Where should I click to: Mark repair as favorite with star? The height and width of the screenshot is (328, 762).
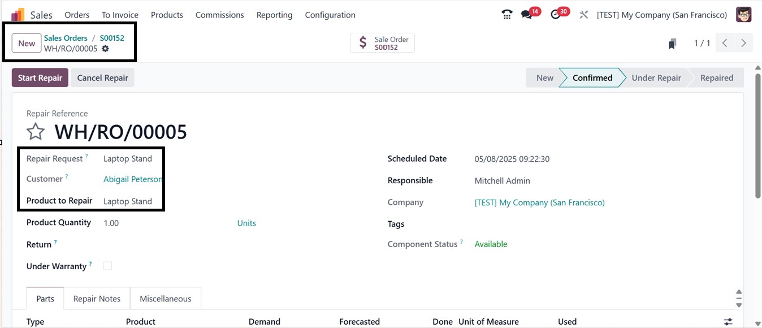click(x=36, y=132)
